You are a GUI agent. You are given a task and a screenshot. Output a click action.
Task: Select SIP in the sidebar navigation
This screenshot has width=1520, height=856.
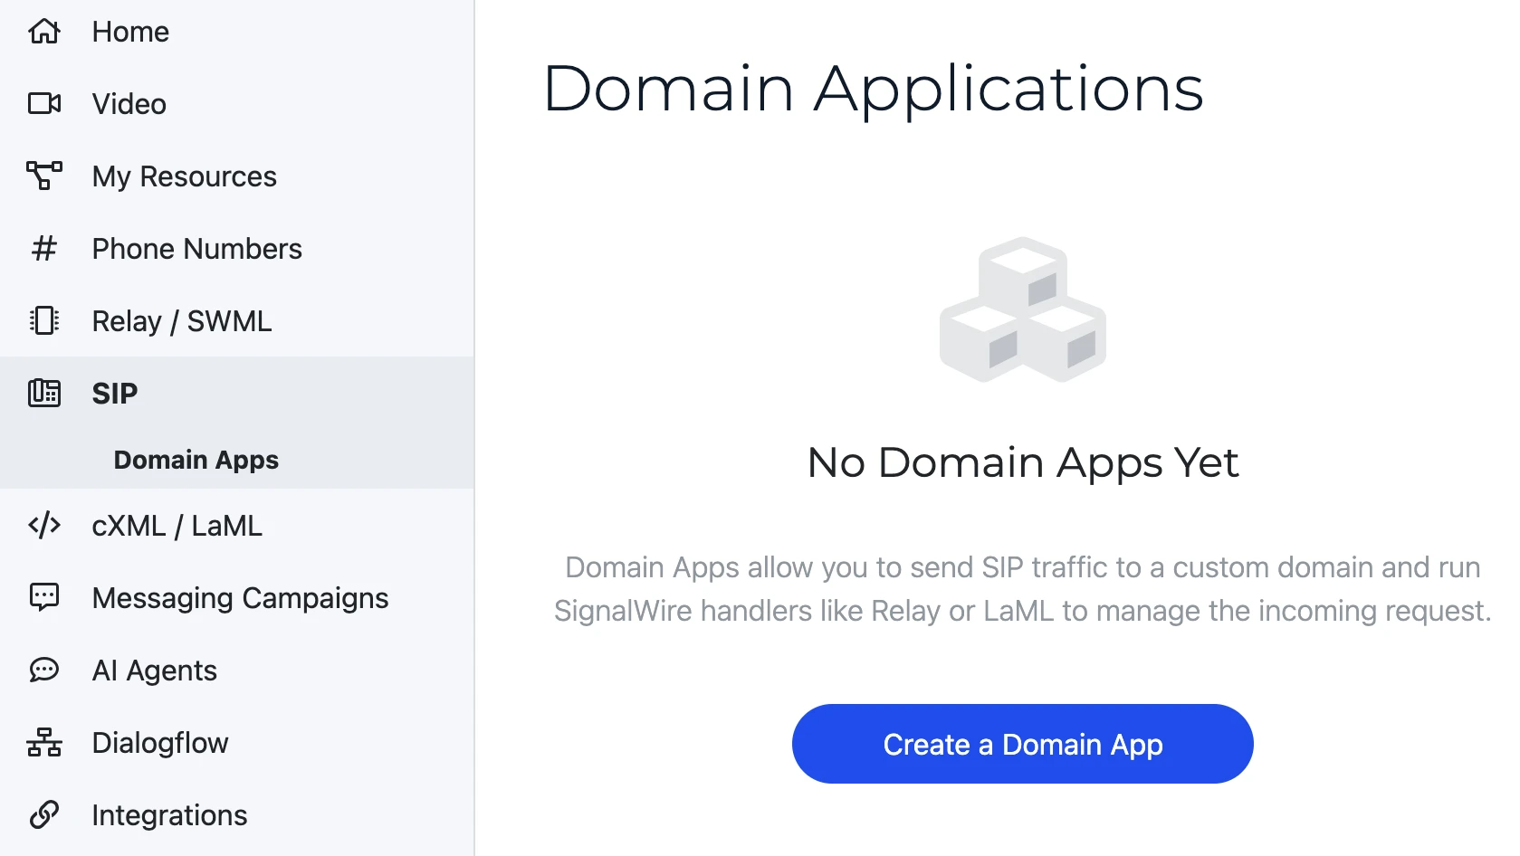coord(114,393)
